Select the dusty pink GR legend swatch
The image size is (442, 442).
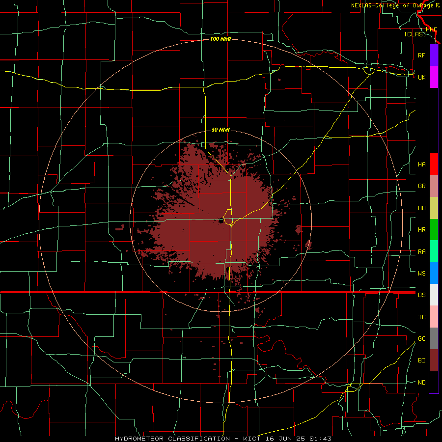(434, 186)
